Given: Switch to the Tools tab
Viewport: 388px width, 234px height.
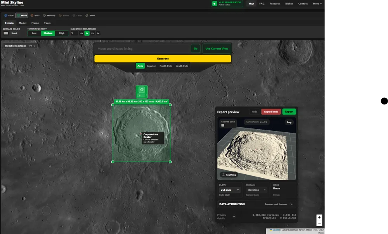Looking at the screenshot, I should tap(47, 23).
